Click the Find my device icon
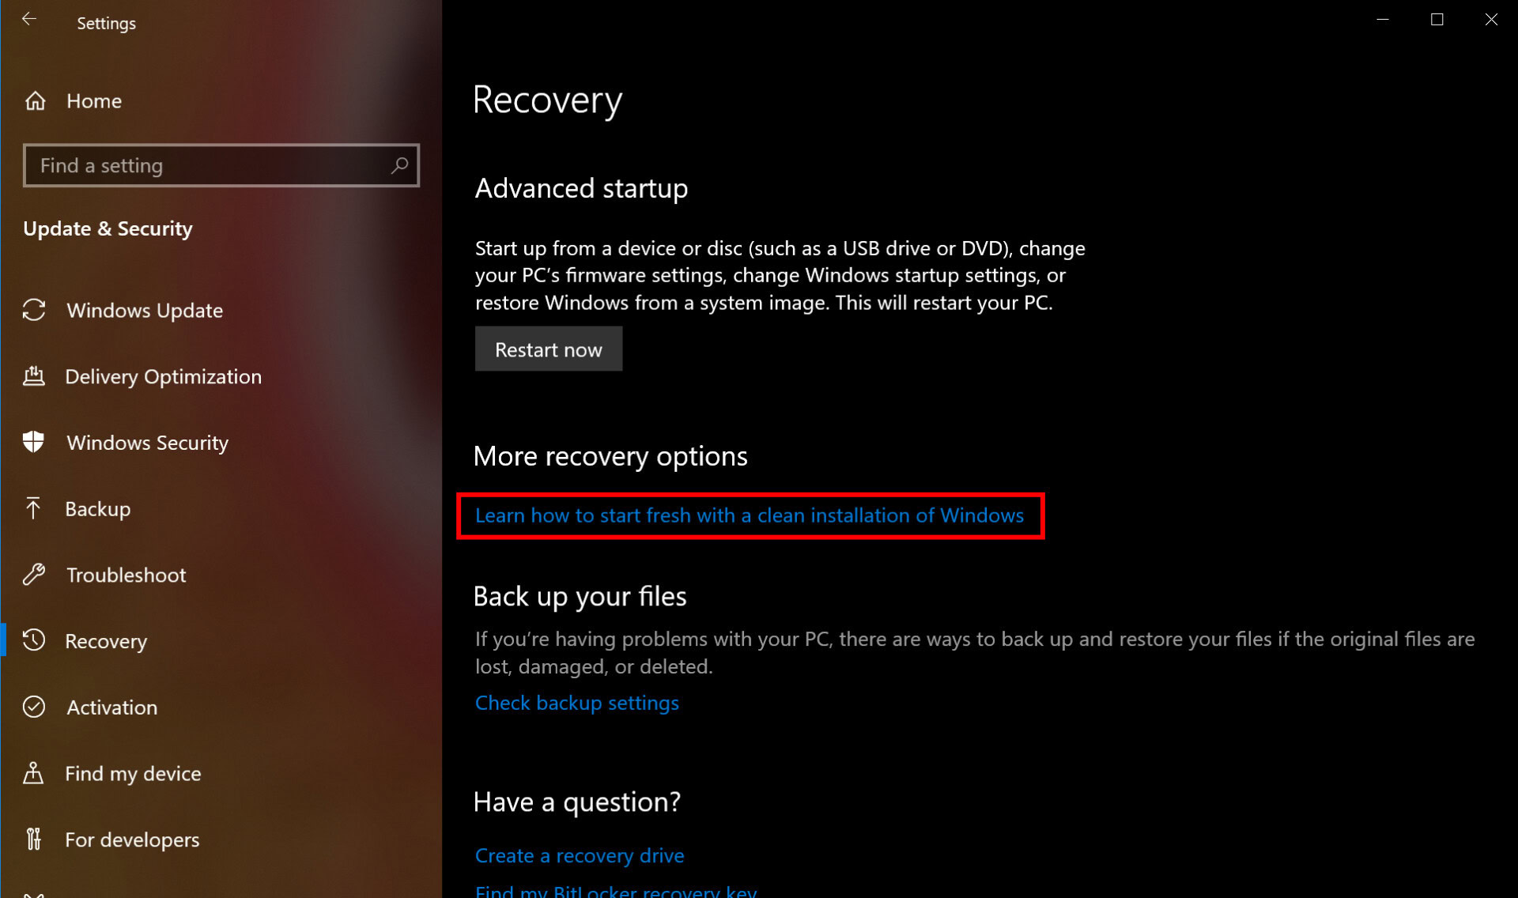Image resolution: width=1518 pixels, height=898 pixels. click(34, 773)
